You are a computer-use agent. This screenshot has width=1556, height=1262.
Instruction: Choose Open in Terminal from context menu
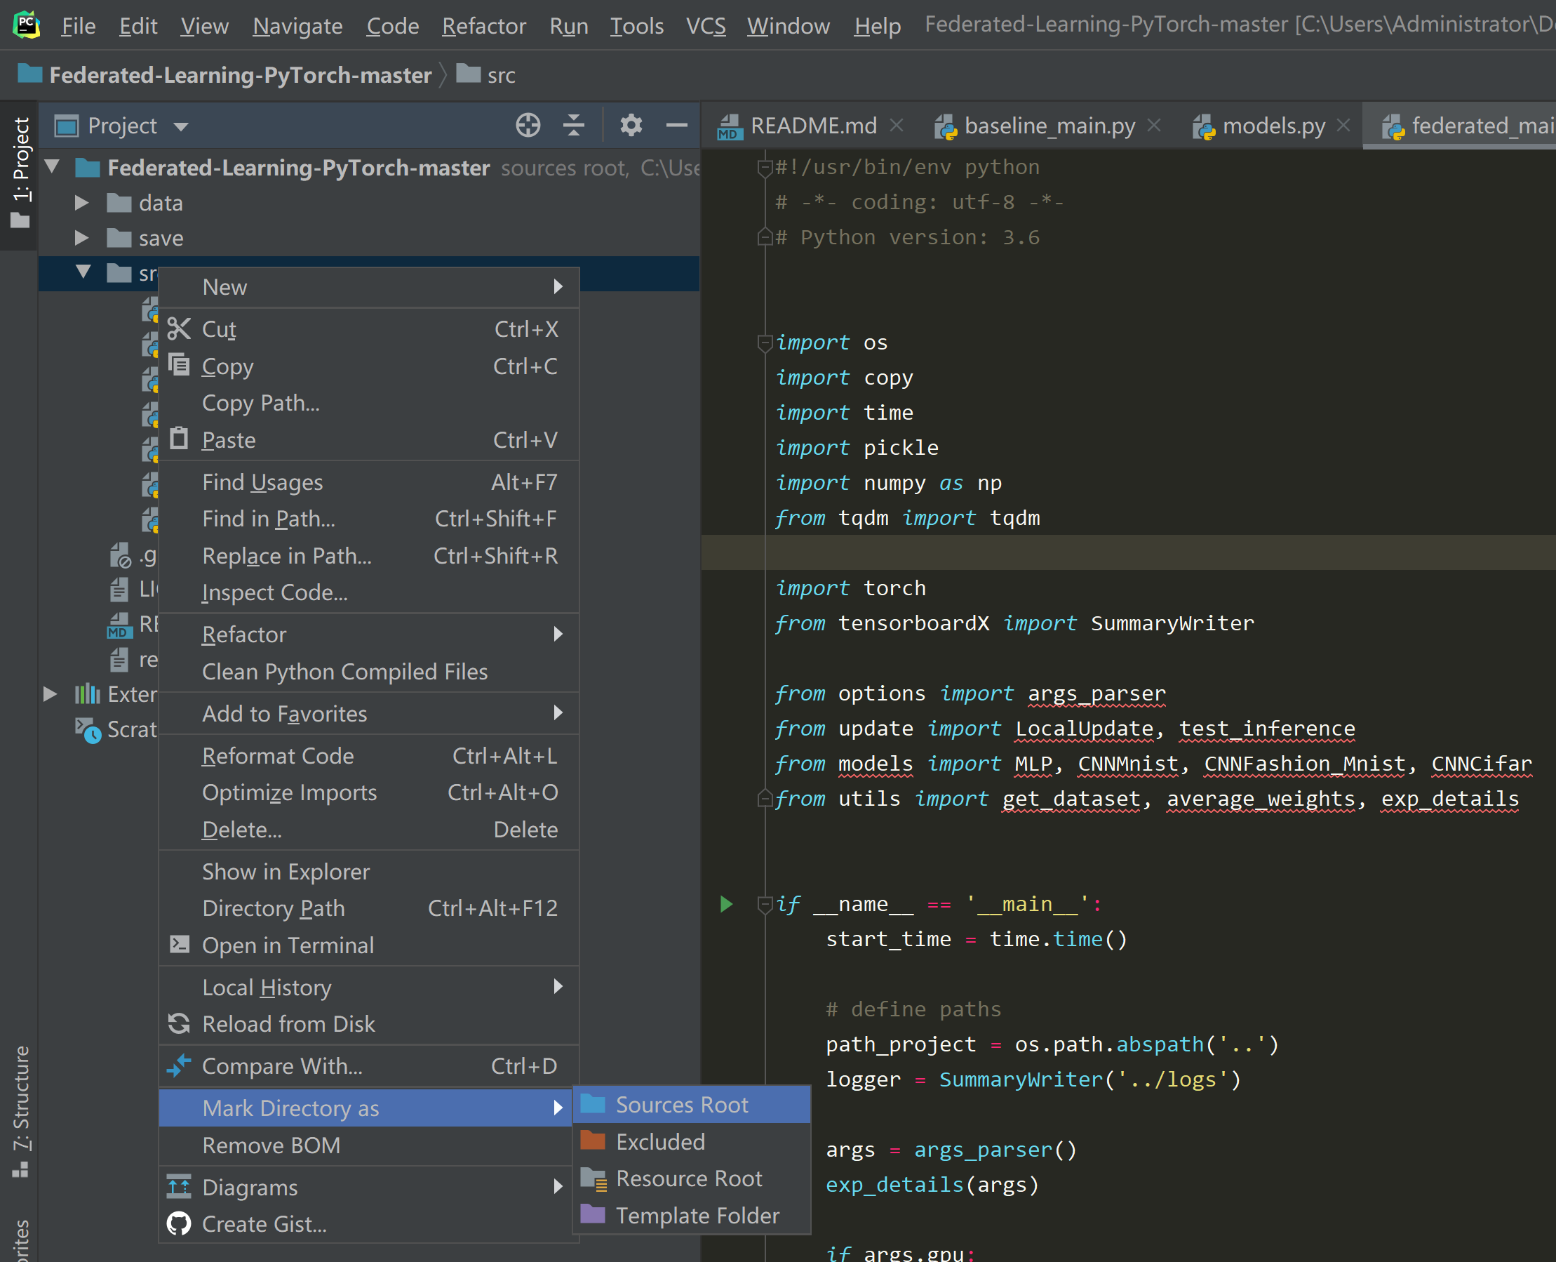(288, 945)
